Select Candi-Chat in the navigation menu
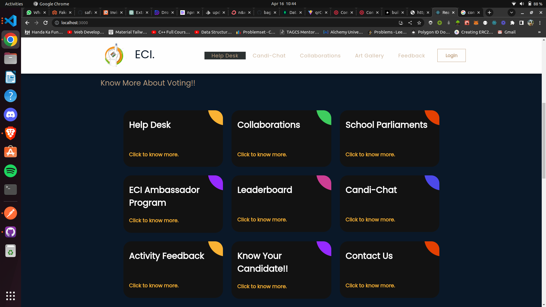 269,55
